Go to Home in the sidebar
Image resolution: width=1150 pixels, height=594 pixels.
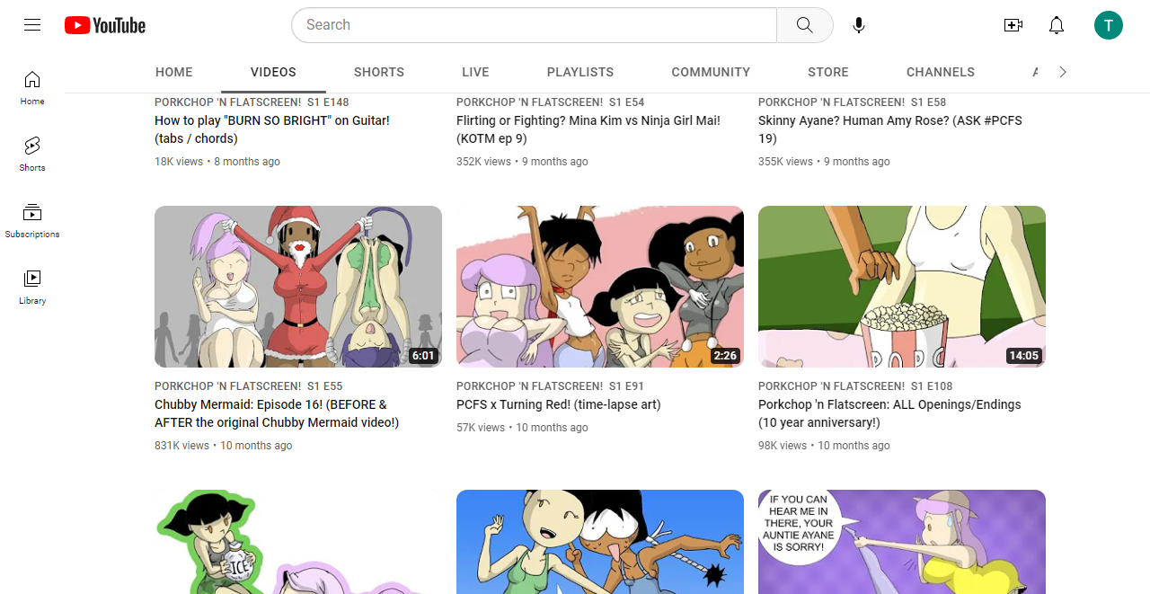click(x=32, y=88)
